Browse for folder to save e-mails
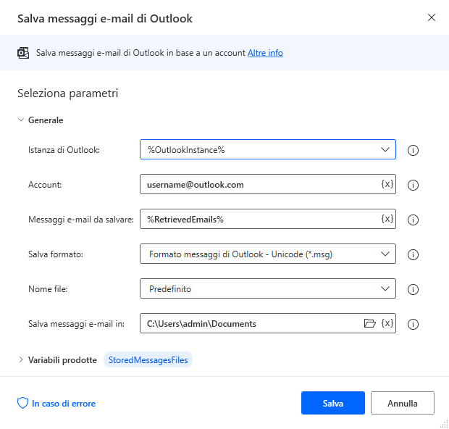The width and height of the screenshot is (449, 429). 369,323
